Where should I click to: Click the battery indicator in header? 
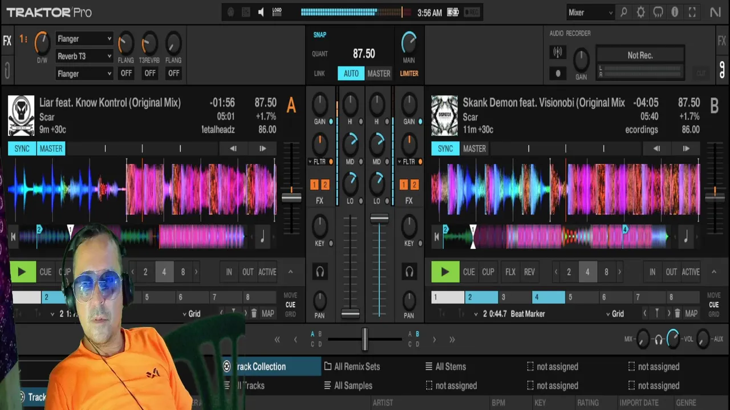point(453,12)
